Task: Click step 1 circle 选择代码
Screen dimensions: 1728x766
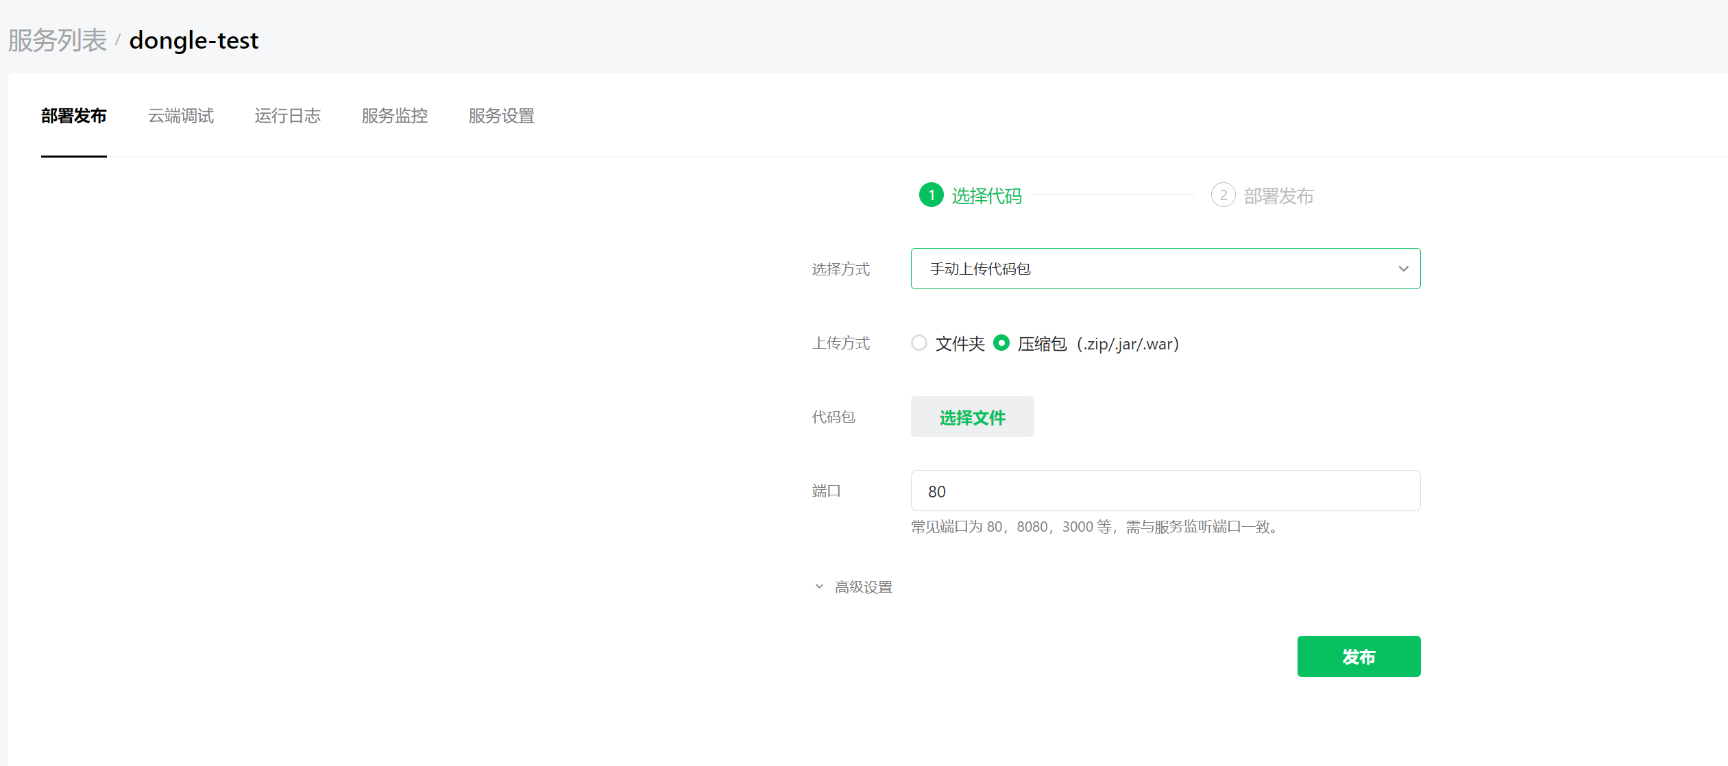Action: (x=931, y=195)
